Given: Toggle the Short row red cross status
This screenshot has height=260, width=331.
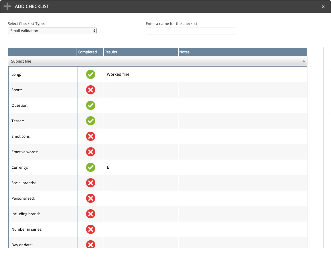Looking at the screenshot, I should pos(91,90).
